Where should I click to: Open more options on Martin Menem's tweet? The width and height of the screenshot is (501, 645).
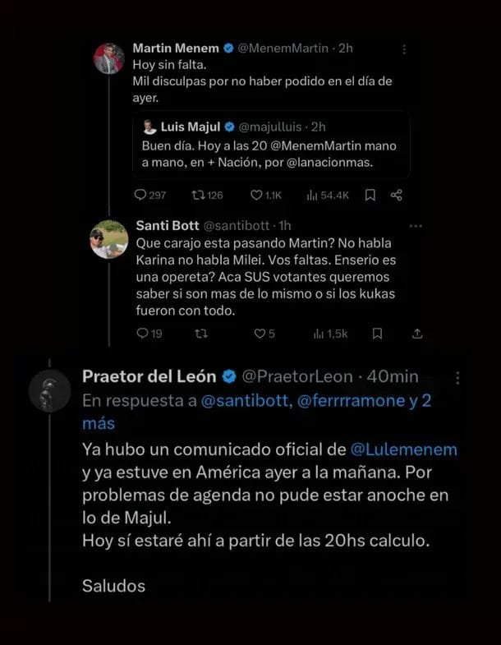coord(403,48)
